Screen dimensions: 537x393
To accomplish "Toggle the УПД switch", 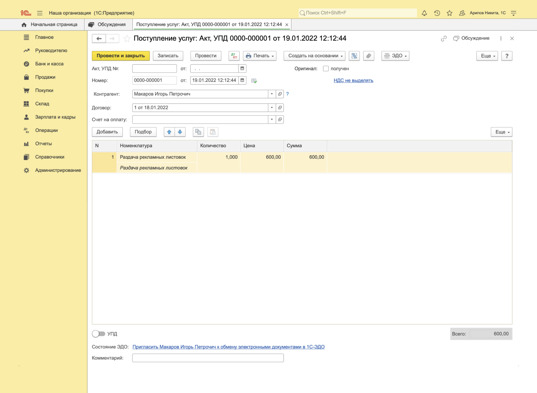I will 98,334.
